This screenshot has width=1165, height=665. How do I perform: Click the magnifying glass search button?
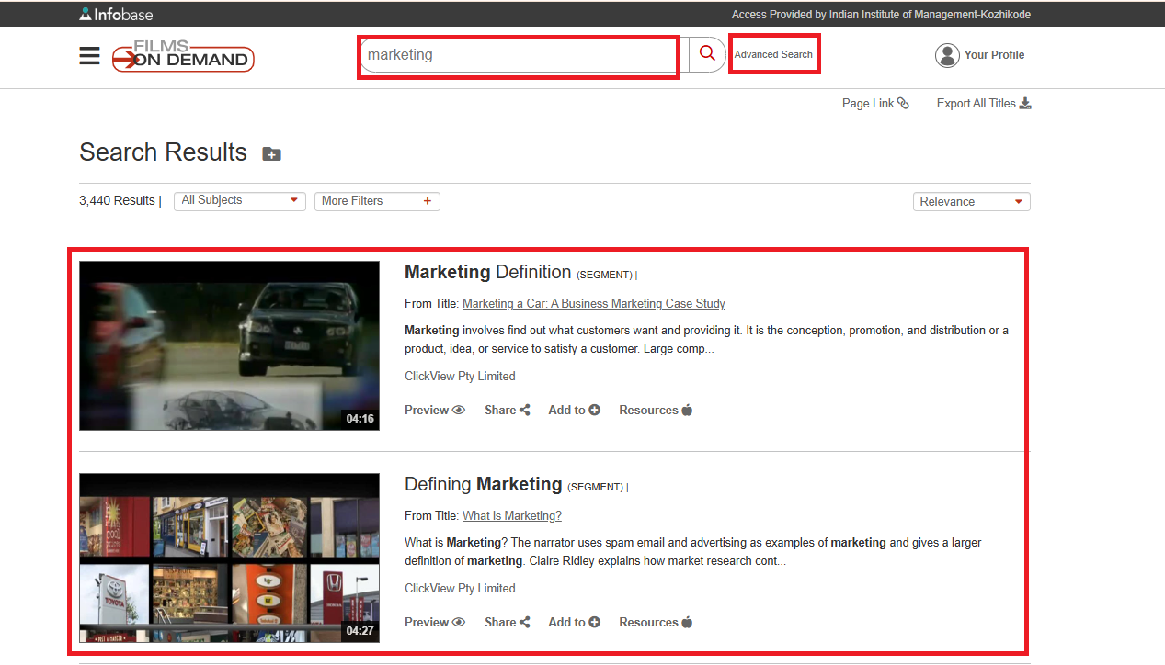(x=707, y=54)
